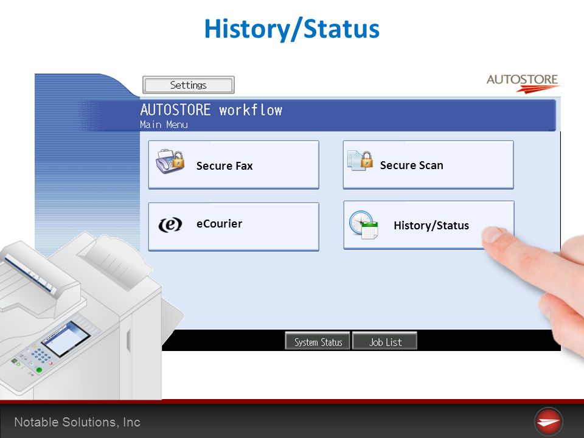Viewport: 584px width, 438px height.
Task: Click the 'Main Menu' subtitle text
Action: click(164, 124)
